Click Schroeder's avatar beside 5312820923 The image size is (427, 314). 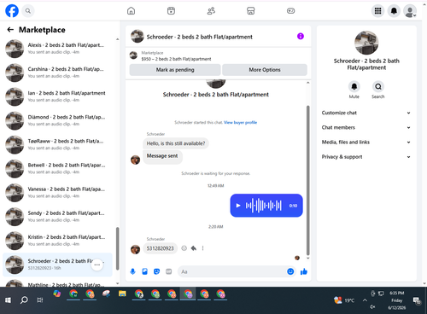coord(135,249)
